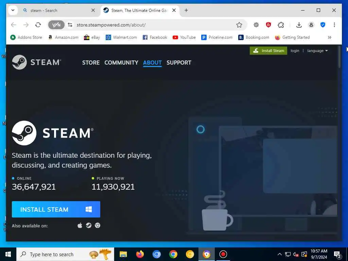
Task: Select the ABOUT menu item
Action: tap(152, 63)
